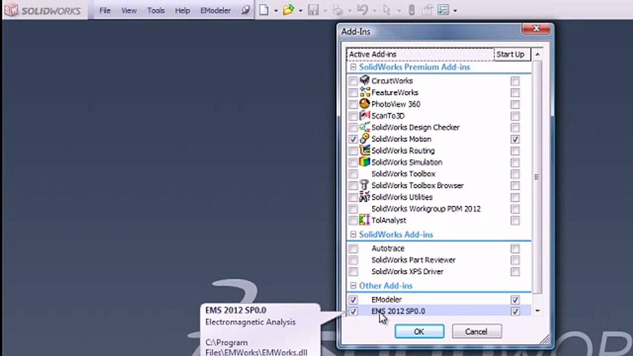Select the SolidWorks XPS Driver row
Viewport: 633px width, 356px height.
(439, 271)
